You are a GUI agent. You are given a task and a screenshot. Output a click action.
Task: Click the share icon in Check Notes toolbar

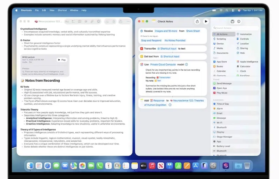(x=197, y=21)
